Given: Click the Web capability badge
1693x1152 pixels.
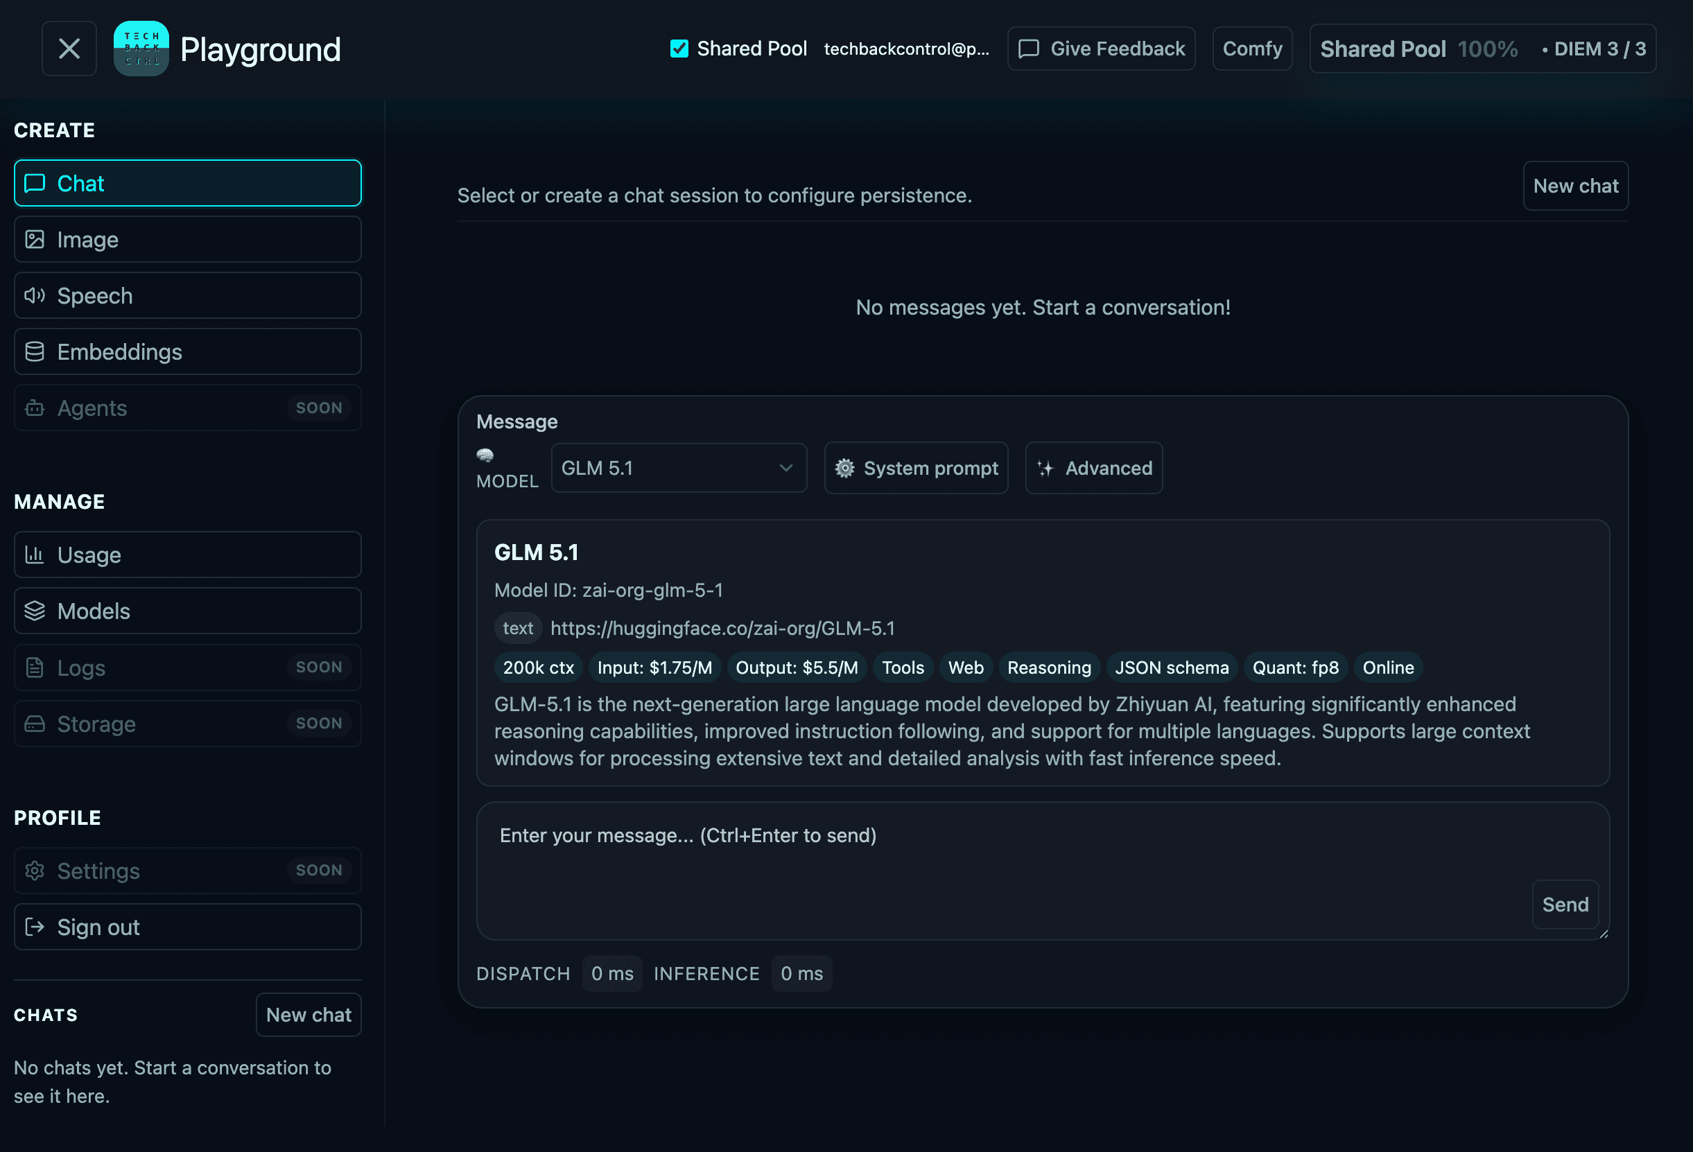Looking at the screenshot, I should [x=966, y=667].
